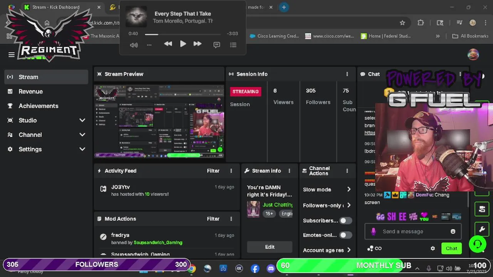This screenshot has width=493, height=277.
Task: Open Account age restriction arrow
Action: 349,250
